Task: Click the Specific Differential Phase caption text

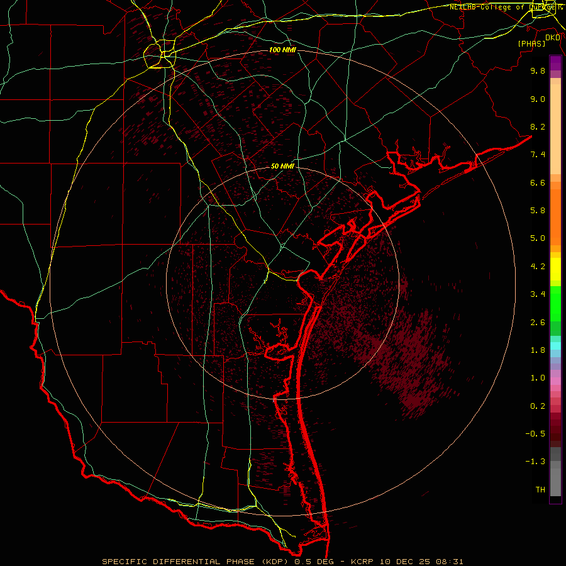Action: pyautogui.click(x=282, y=562)
